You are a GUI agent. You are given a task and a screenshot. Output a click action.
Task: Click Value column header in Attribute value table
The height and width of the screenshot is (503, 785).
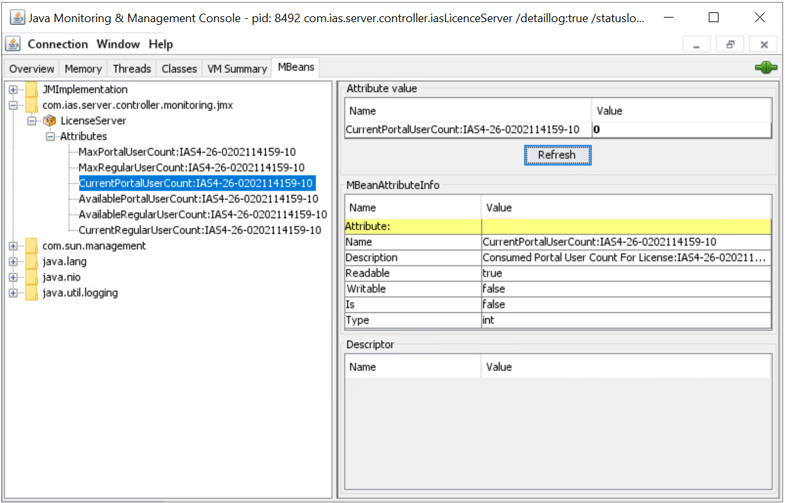pyautogui.click(x=681, y=111)
